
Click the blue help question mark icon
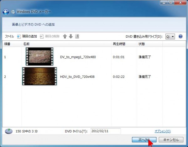[180, 36]
